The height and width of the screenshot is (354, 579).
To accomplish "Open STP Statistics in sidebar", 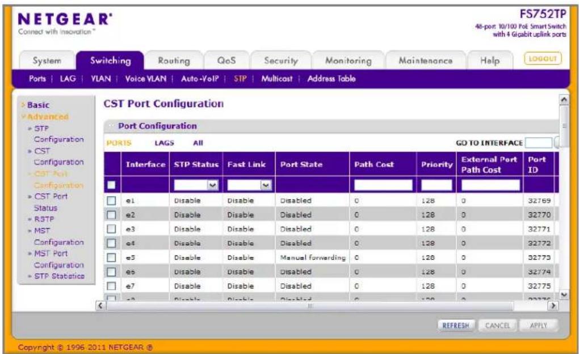I will (x=58, y=276).
